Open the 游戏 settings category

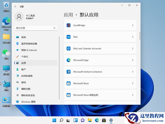pos(36,82)
